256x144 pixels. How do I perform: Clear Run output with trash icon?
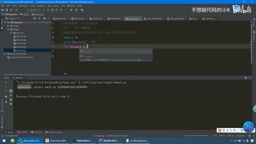point(11,104)
